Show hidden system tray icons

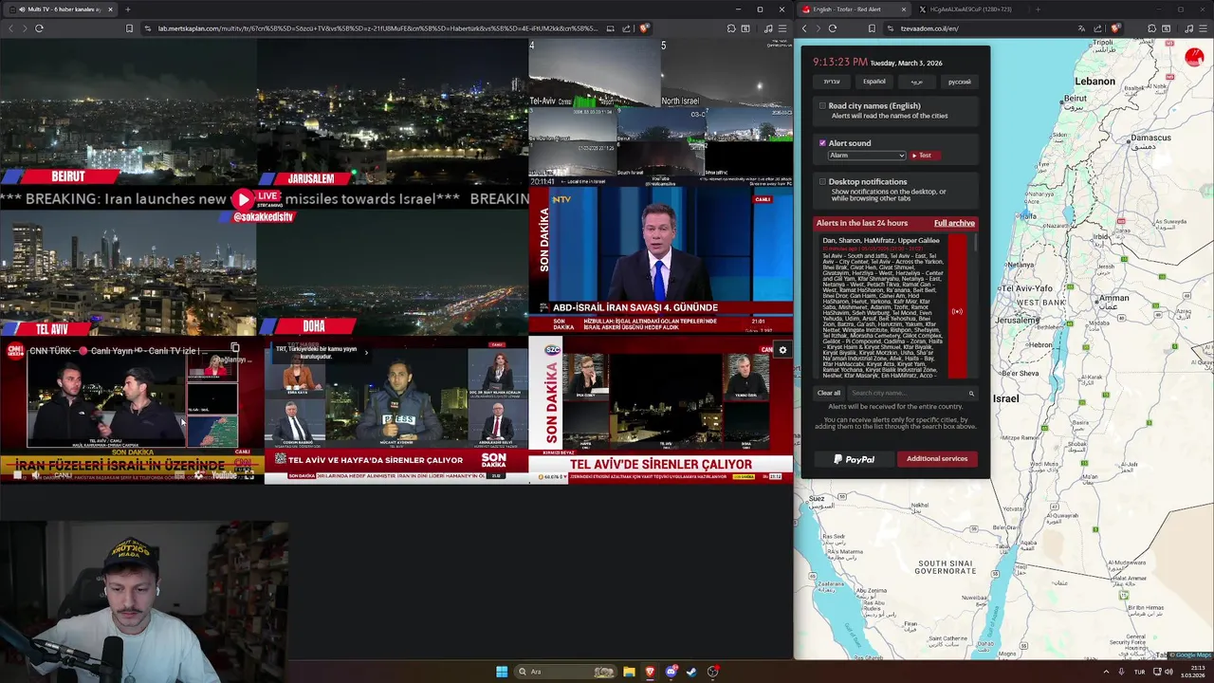[x=1106, y=672]
